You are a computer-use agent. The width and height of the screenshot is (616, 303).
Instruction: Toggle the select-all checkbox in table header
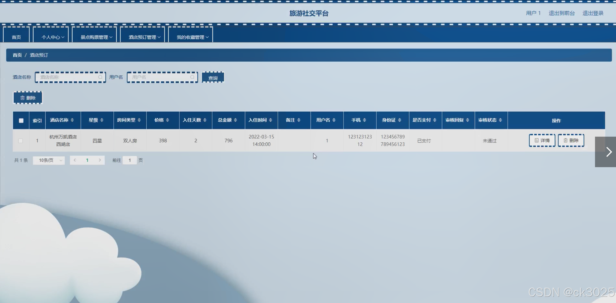pos(21,120)
